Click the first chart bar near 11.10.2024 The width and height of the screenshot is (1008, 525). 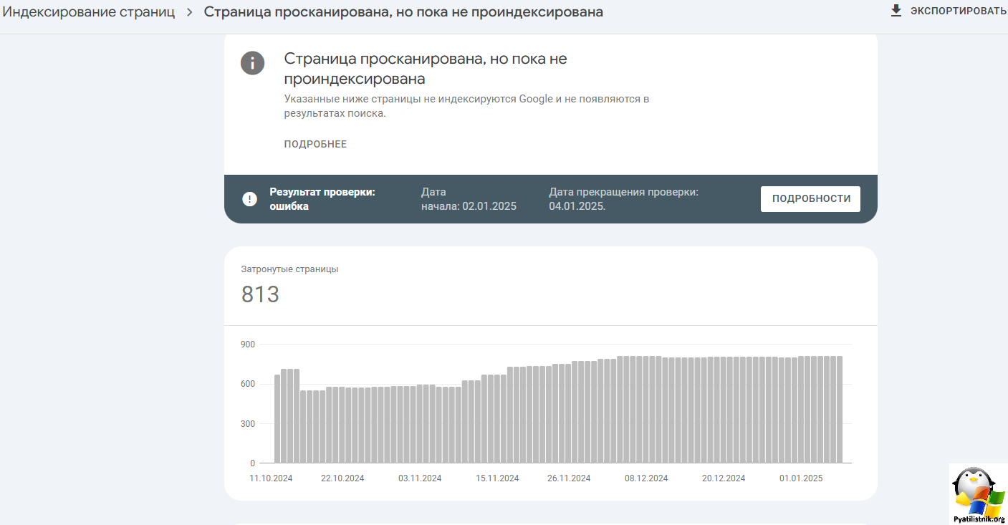click(276, 415)
